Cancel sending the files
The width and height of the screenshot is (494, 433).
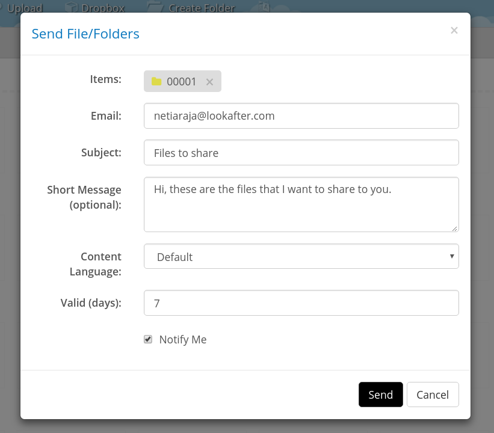coord(432,395)
